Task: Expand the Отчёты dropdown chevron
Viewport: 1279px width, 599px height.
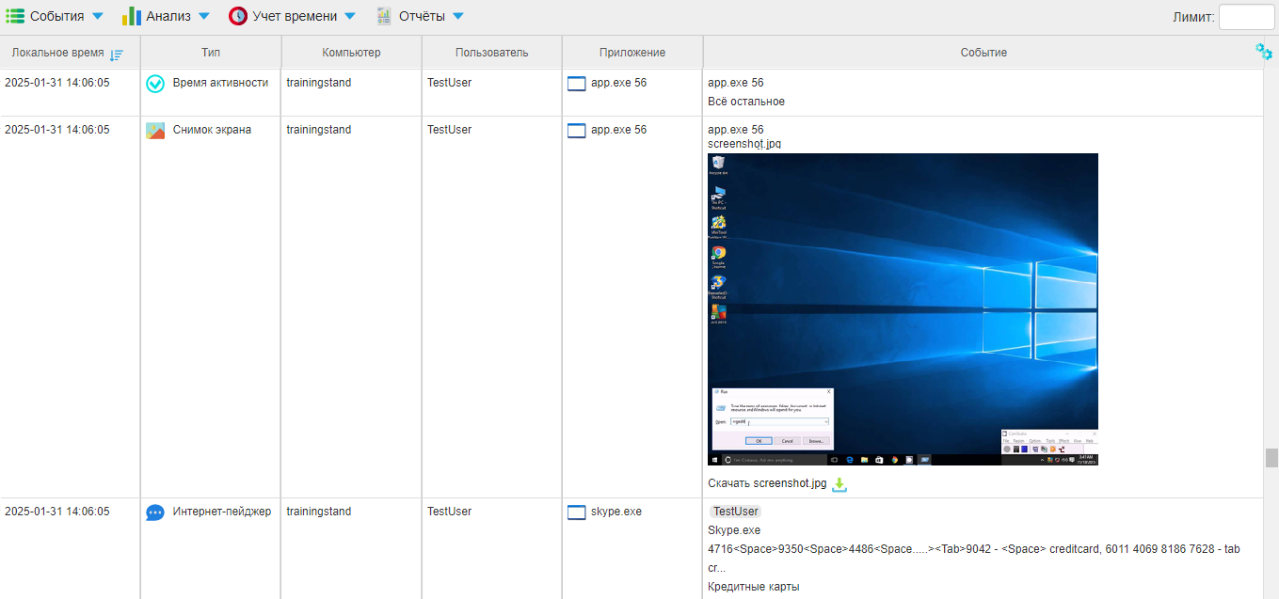Action: click(458, 15)
